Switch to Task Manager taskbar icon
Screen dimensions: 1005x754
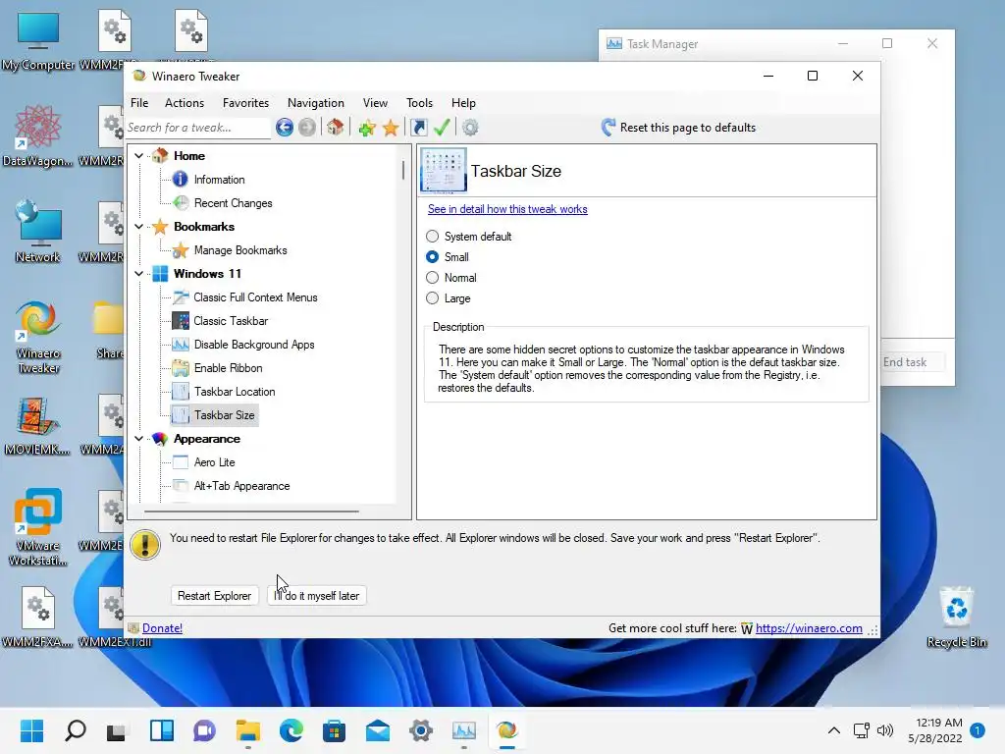coord(464,730)
